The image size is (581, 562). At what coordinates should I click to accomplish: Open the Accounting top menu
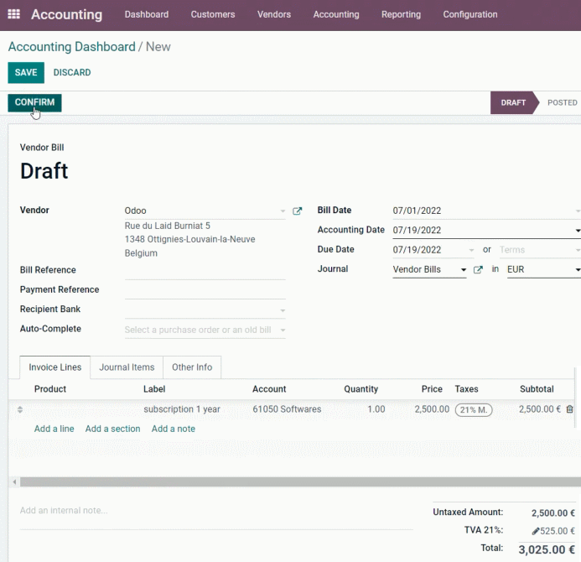click(336, 14)
